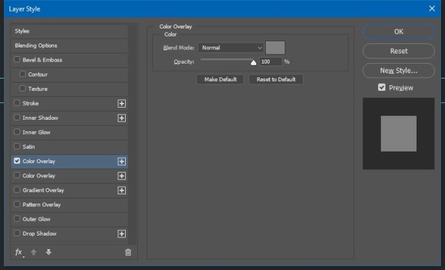This screenshot has width=445, height=270.
Task: Add another overlay via the unchecked Color Overlay's plus
Action: [122, 176]
